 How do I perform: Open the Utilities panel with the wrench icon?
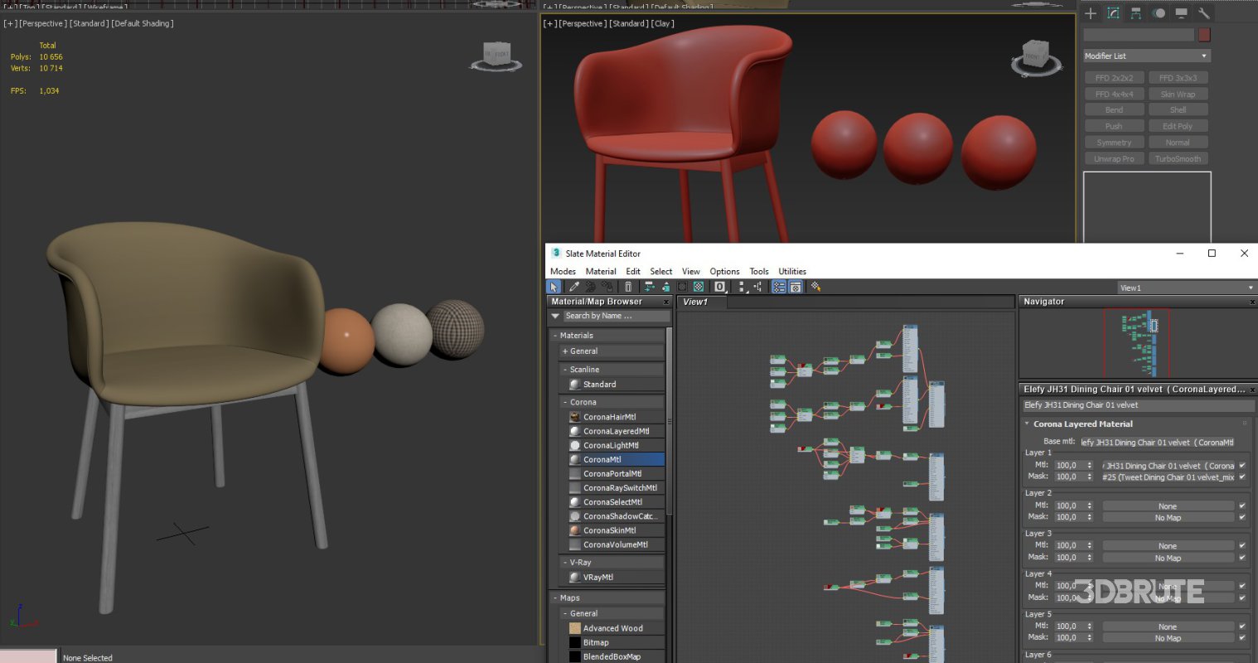(1205, 13)
